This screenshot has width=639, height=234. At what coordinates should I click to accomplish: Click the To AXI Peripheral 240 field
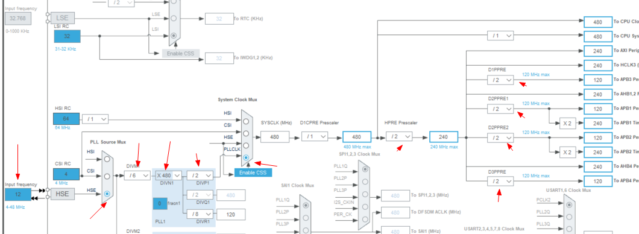click(598, 51)
